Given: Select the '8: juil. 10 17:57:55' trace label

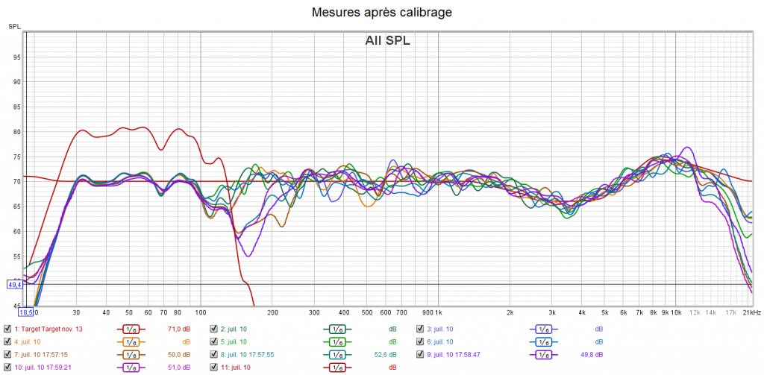Looking at the screenshot, I should [252, 355].
